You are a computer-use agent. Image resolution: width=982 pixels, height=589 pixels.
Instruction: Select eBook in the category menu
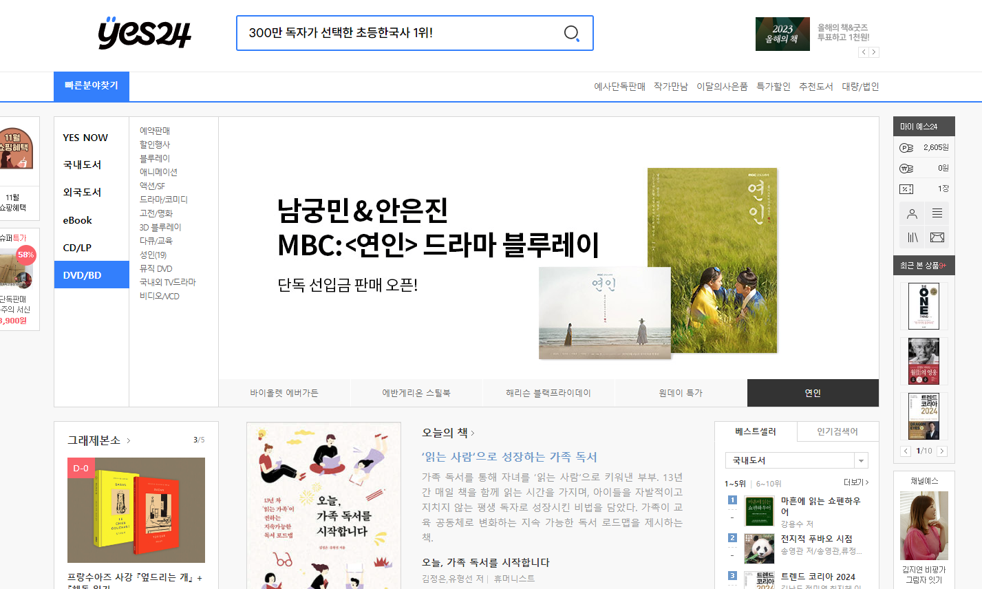[78, 220]
